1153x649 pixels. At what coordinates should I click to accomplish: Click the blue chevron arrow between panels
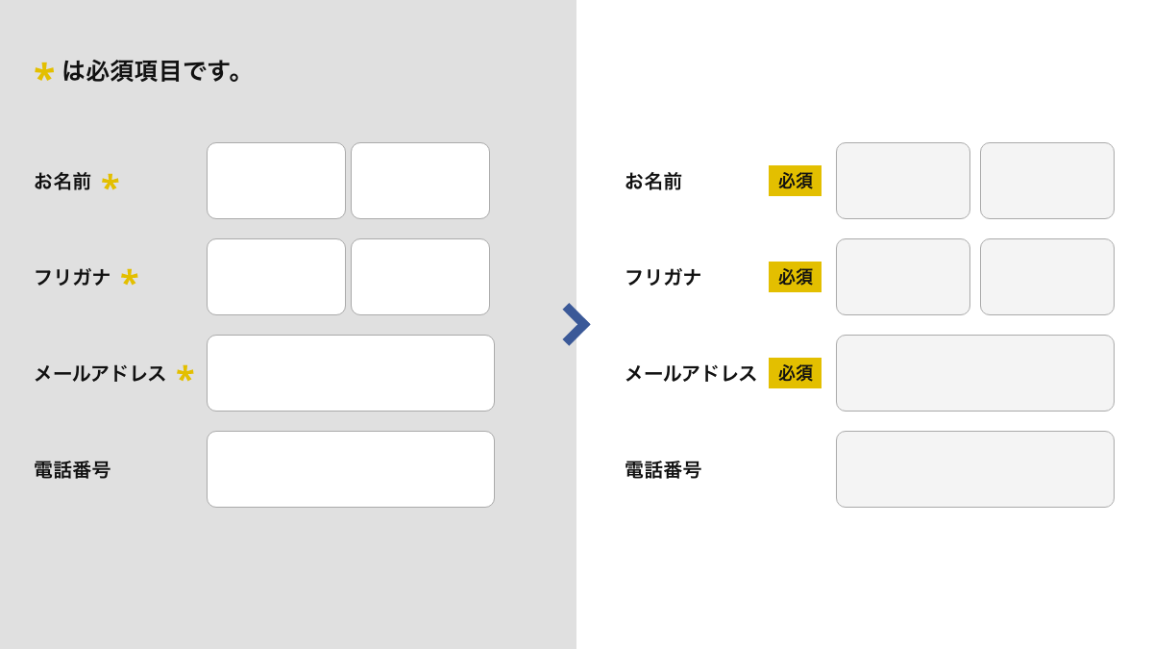coord(574,325)
